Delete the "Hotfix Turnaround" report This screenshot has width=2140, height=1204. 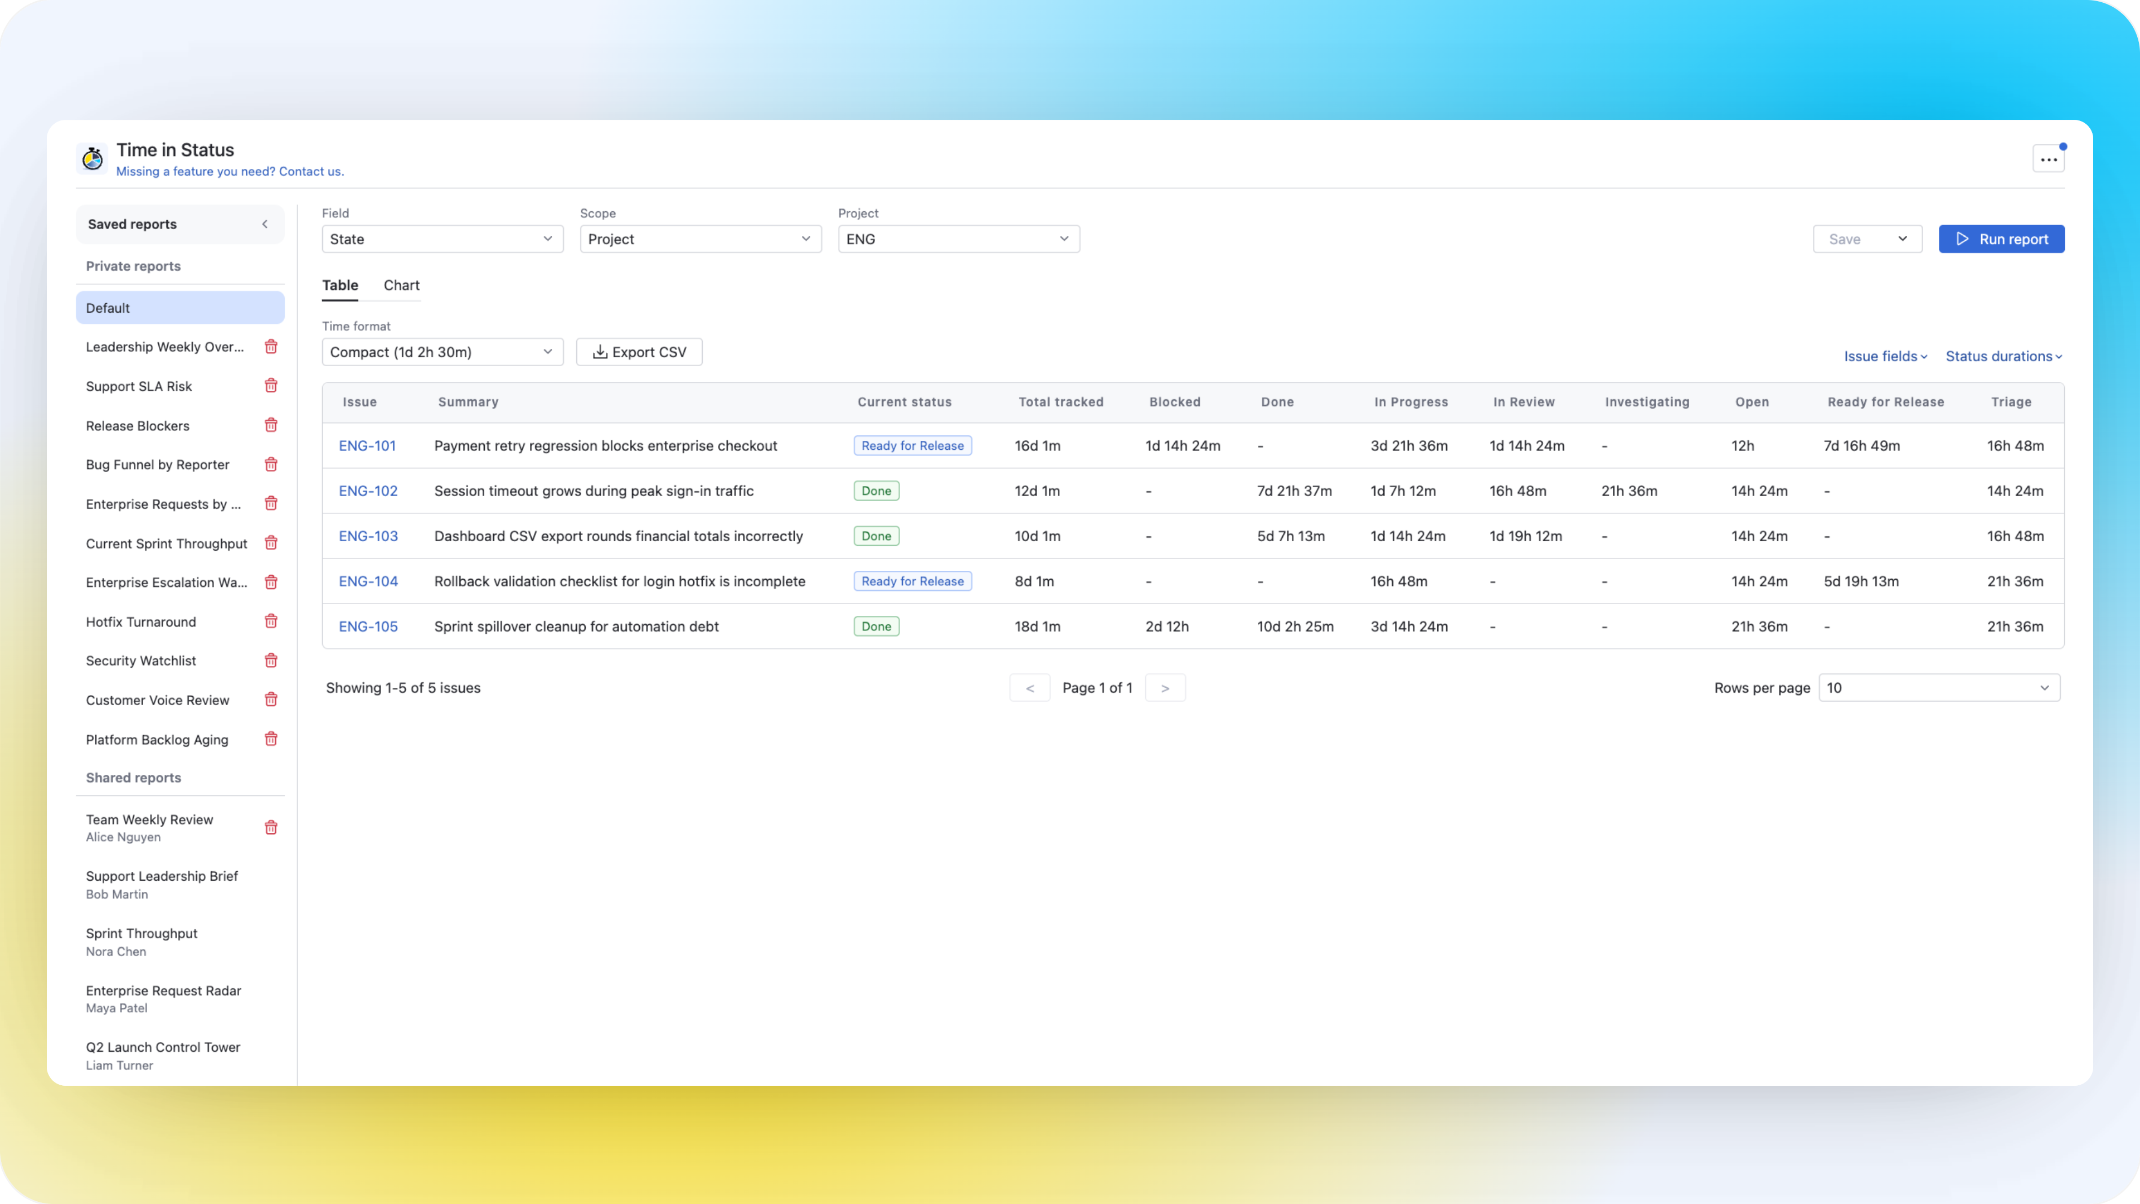[x=271, y=621]
